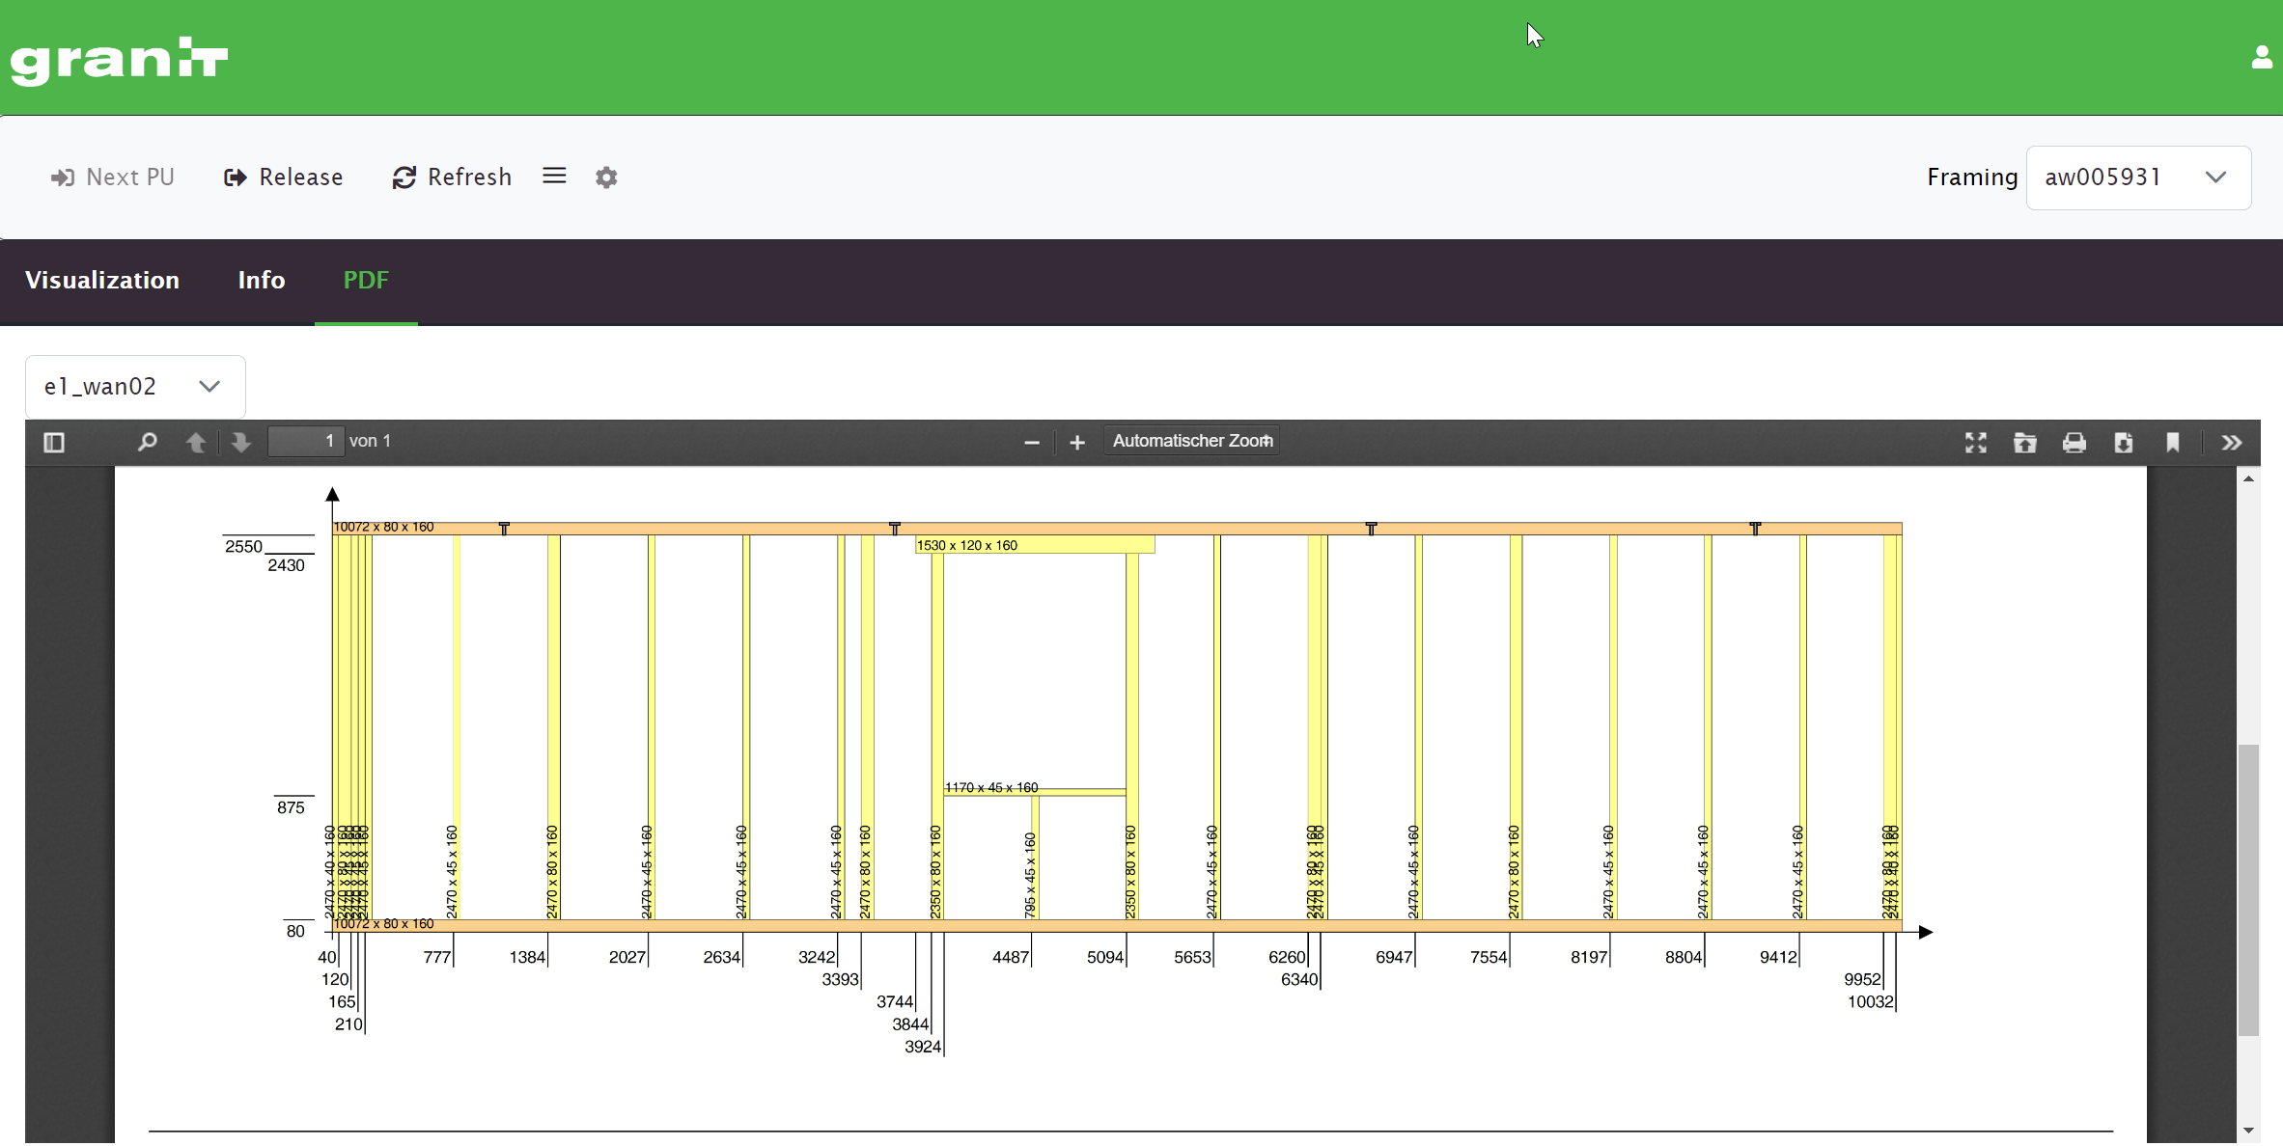Switch to the Visualization tab
2283x1146 pixels.
[102, 280]
